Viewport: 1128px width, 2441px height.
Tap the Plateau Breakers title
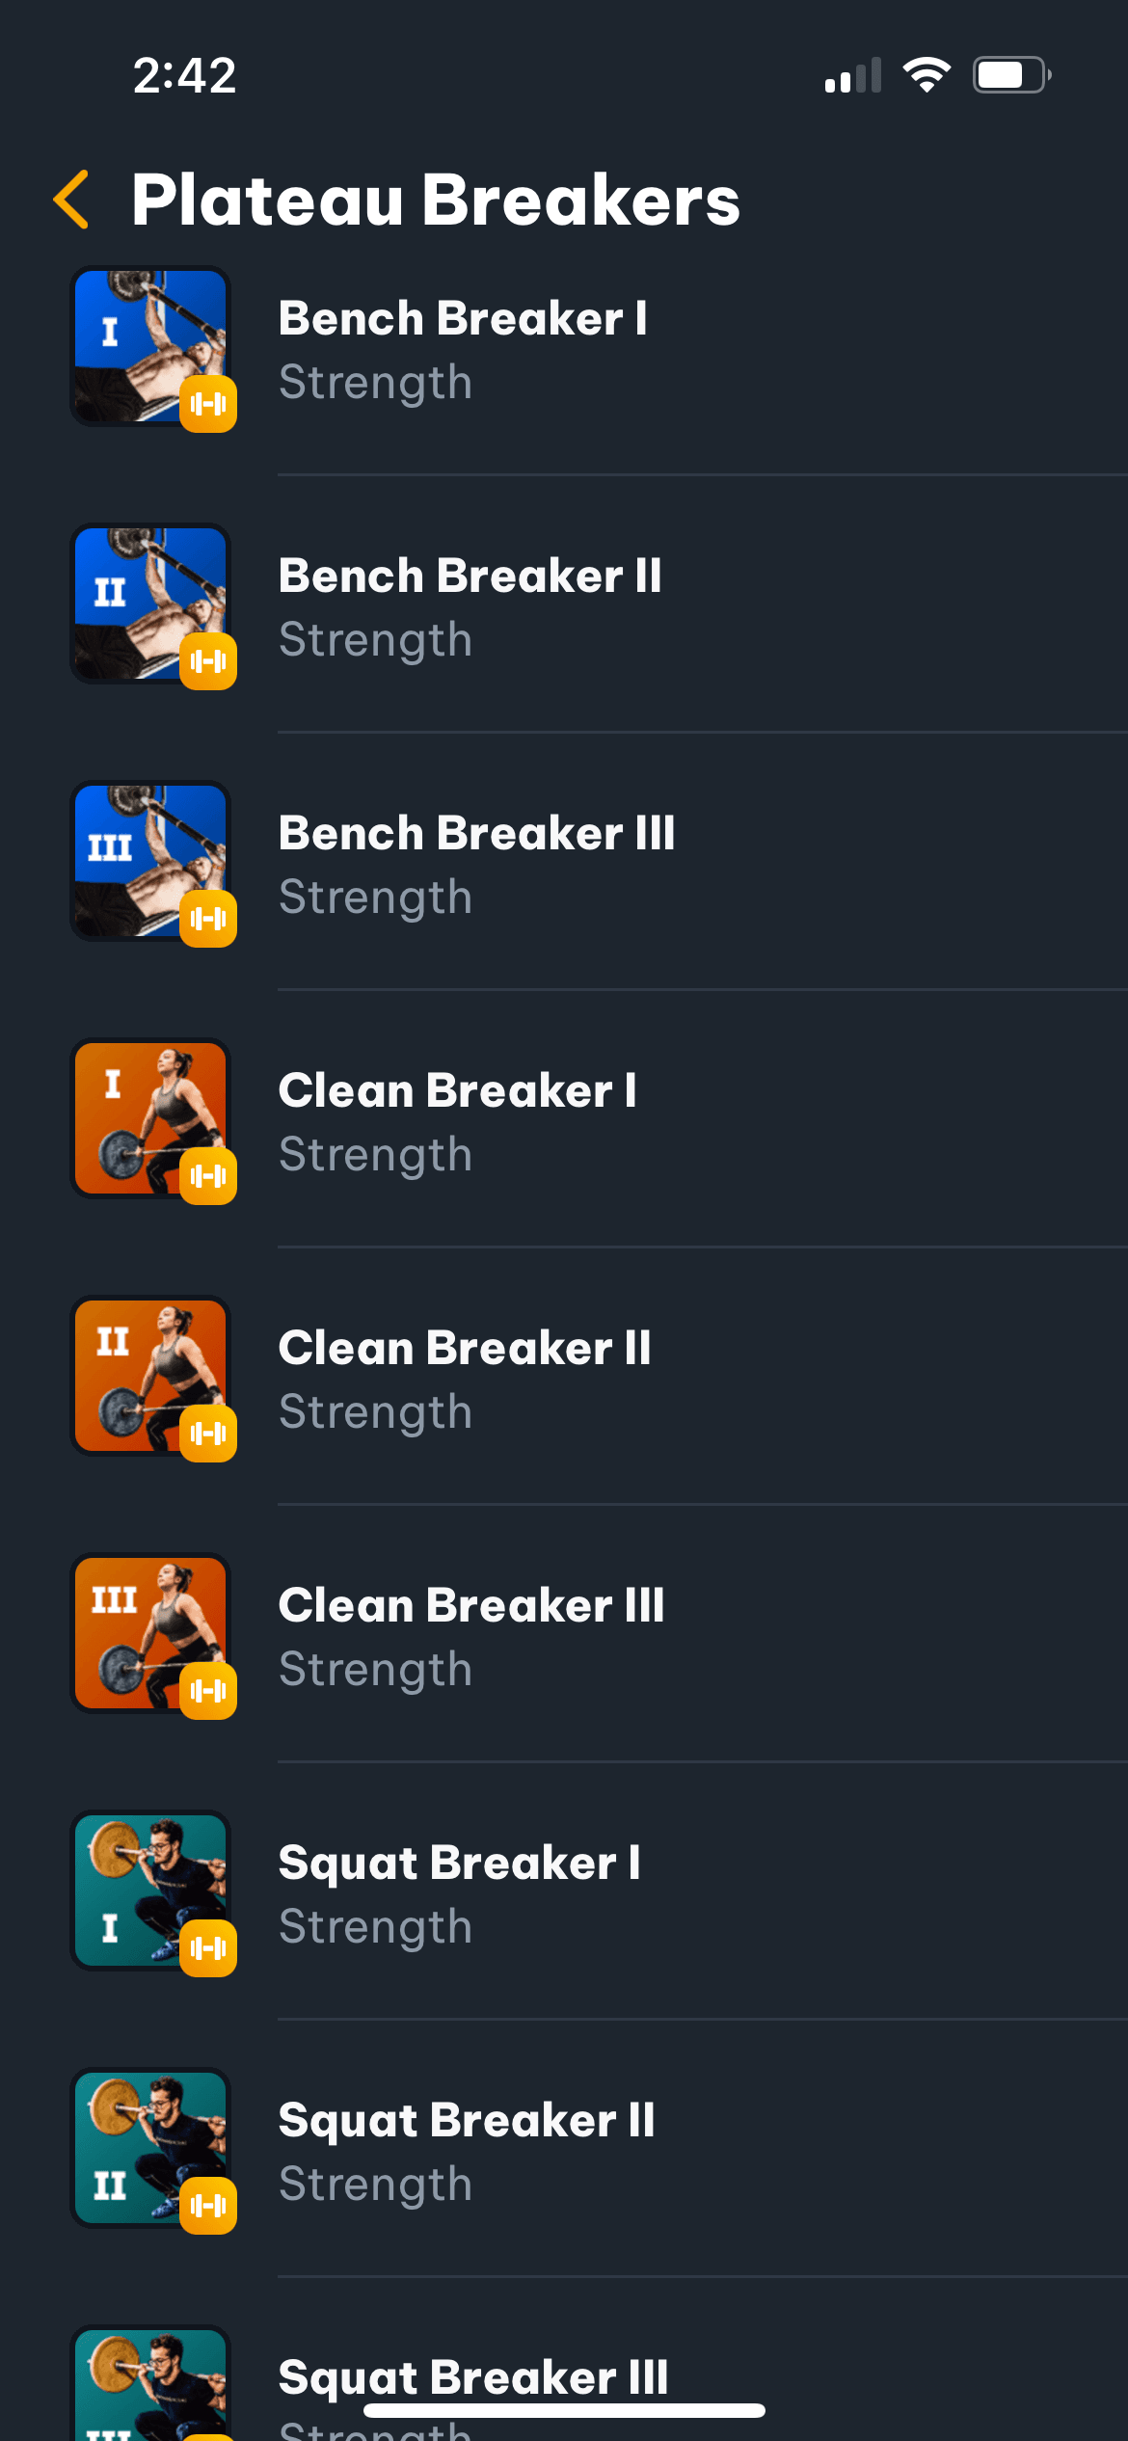(435, 201)
